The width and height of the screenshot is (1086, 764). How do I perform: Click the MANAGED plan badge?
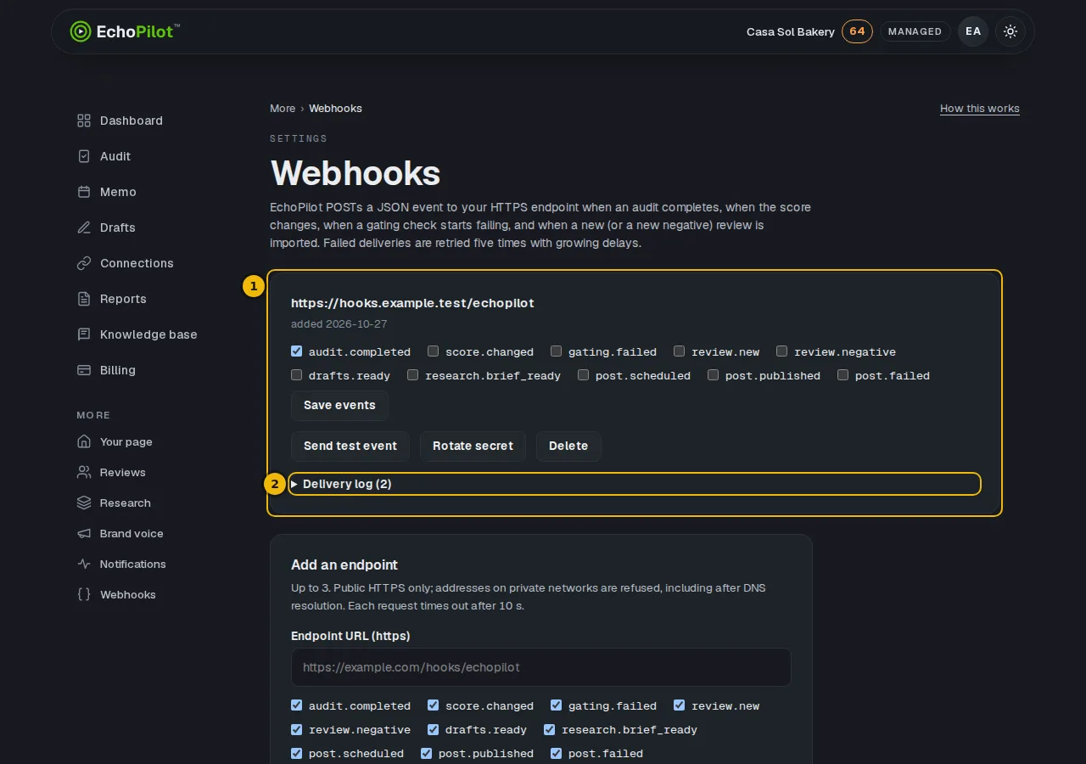pyautogui.click(x=915, y=31)
